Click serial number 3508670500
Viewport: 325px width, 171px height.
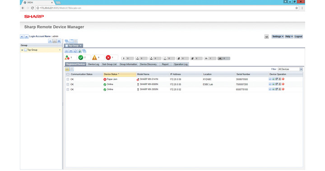pos(242,79)
